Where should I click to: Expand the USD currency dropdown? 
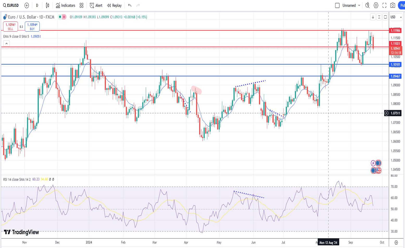(x=396, y=17)
